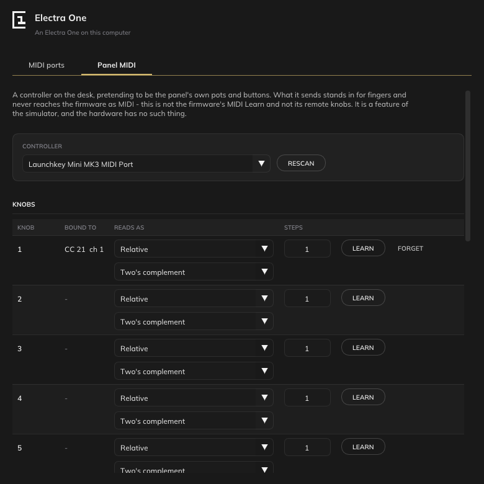
Task: Click the CONTROLLER label
Action: tap(42, 146)
